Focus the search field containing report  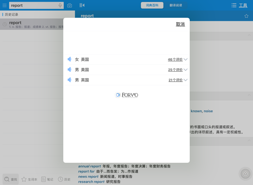[36, 6]
